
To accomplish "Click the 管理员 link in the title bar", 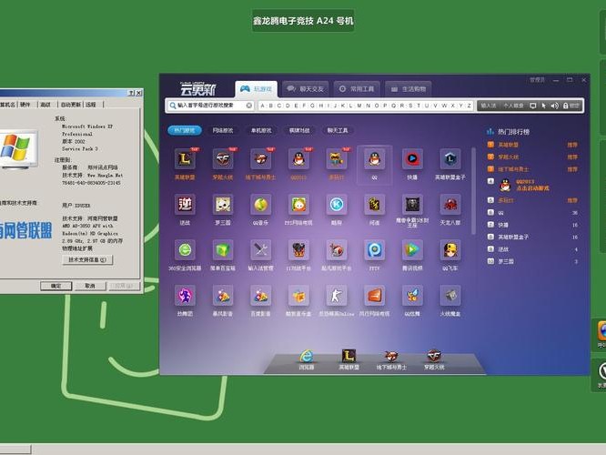I will coord(537,80).
